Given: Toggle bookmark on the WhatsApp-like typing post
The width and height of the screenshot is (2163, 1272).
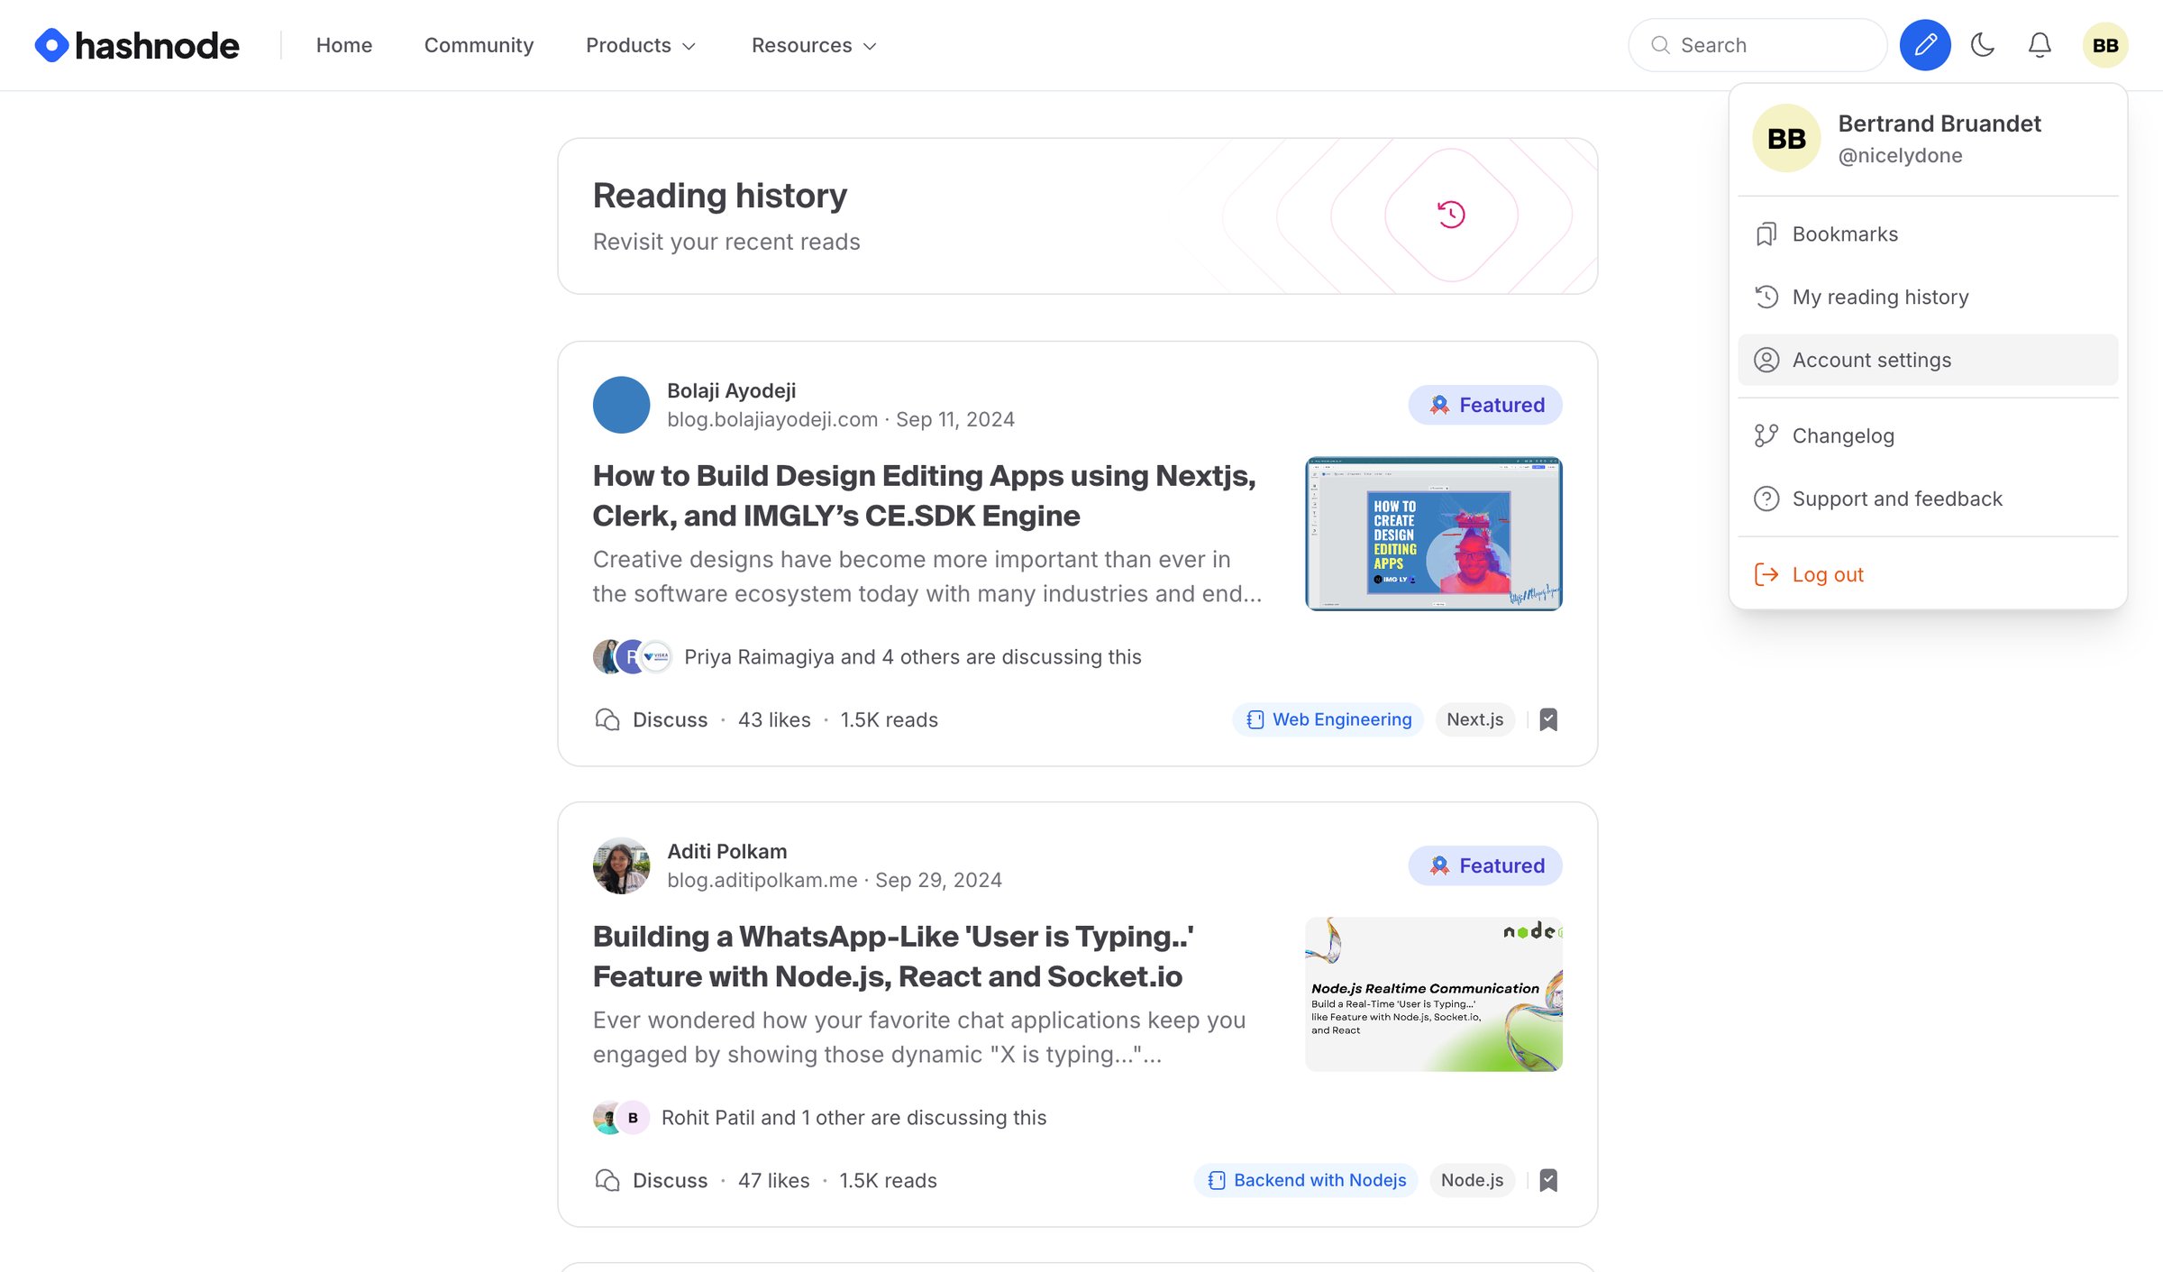Looking at the screenshot, I should pyautogui.click(x=1548, y=1181).
